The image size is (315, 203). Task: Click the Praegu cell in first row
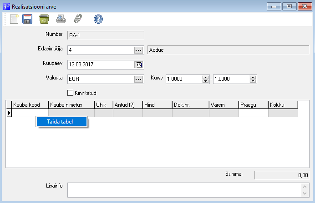click(x=254, y=113)
